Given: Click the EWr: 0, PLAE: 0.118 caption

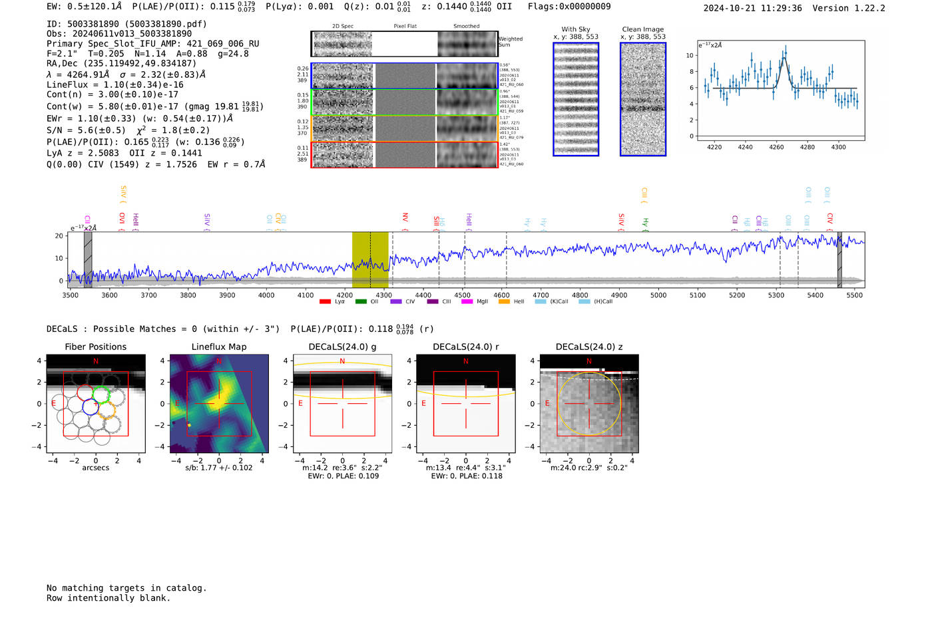Looking at the screenshot, I should [467, 476].
